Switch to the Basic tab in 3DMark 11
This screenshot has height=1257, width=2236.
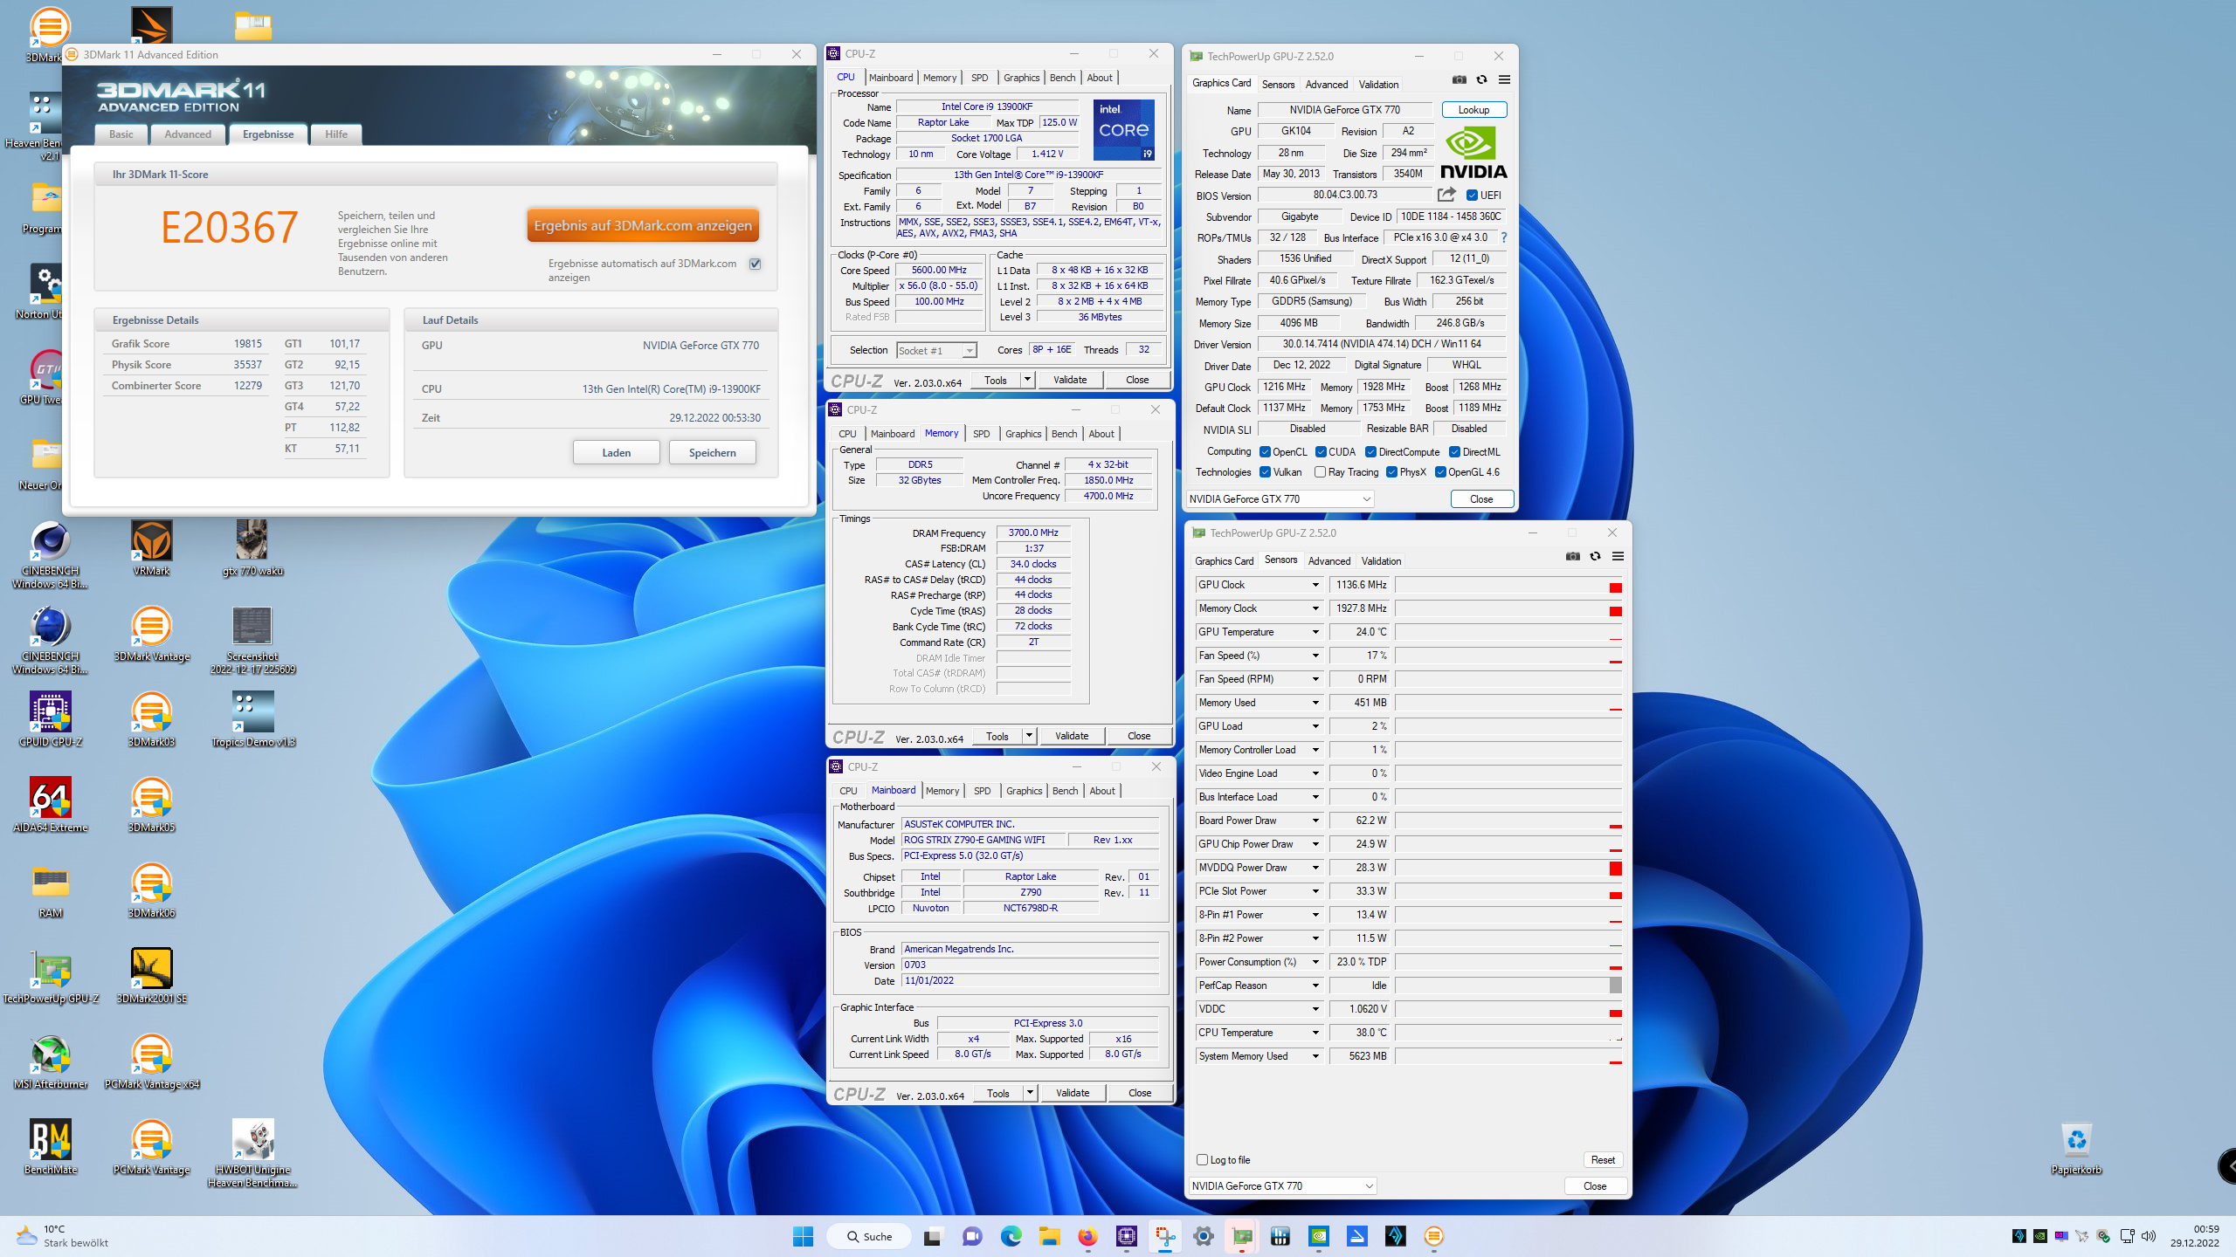coord(121,134)
